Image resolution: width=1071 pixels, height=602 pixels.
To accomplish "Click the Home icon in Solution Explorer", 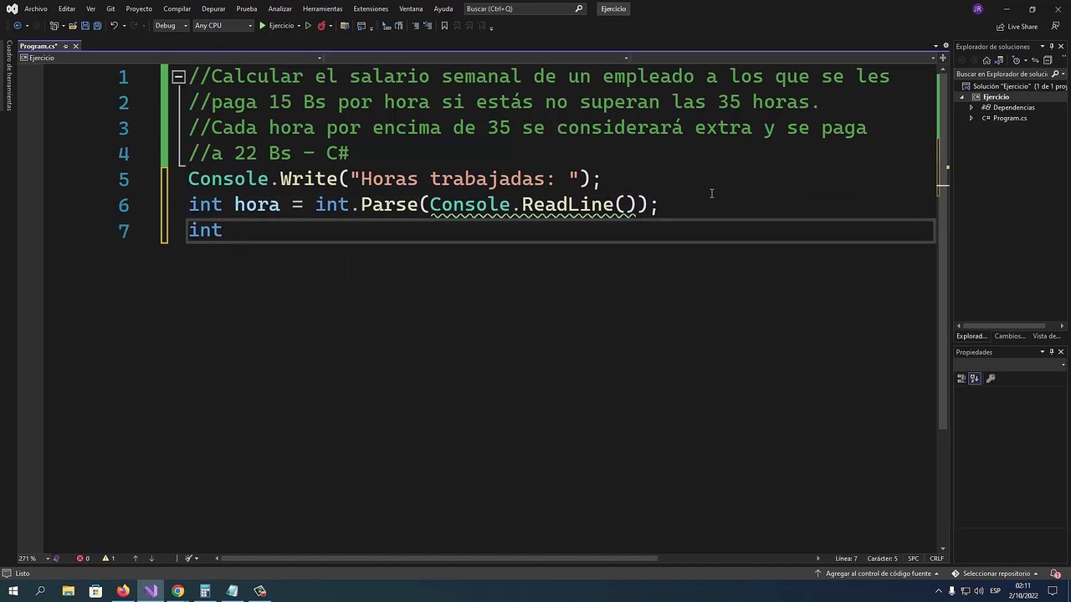I will tap(987, 60).
